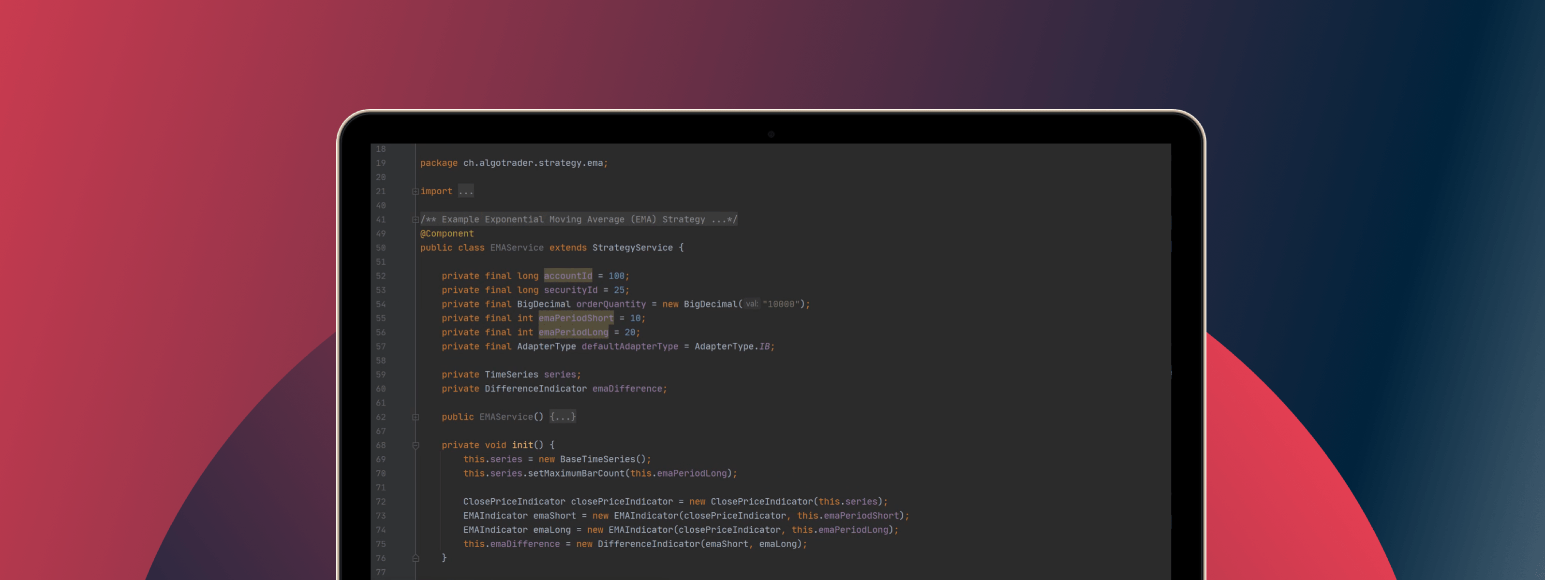Click the highlighted emaPeriodShort declaration
1545x580 pixels.
coord(576,318)
